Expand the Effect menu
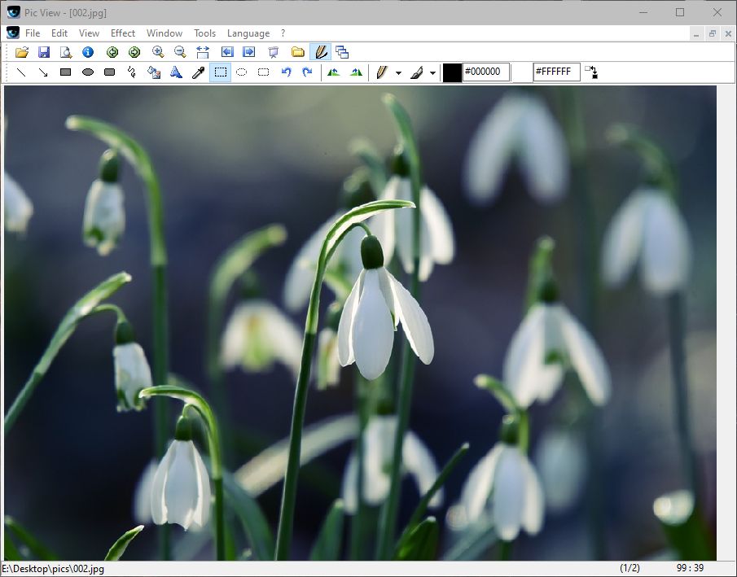The image size is (737, 577). (122, 33)
